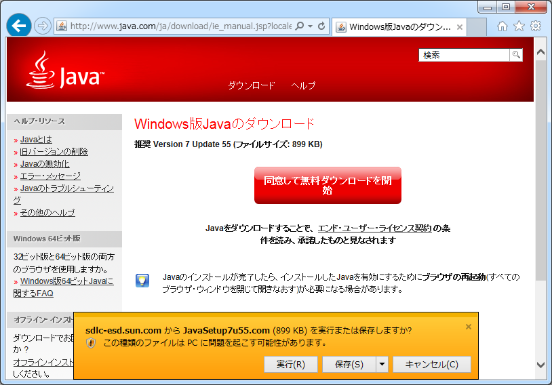Click the URL text in address bar
This screenshot has width=552, height=385.
click(x=181, y=26)
